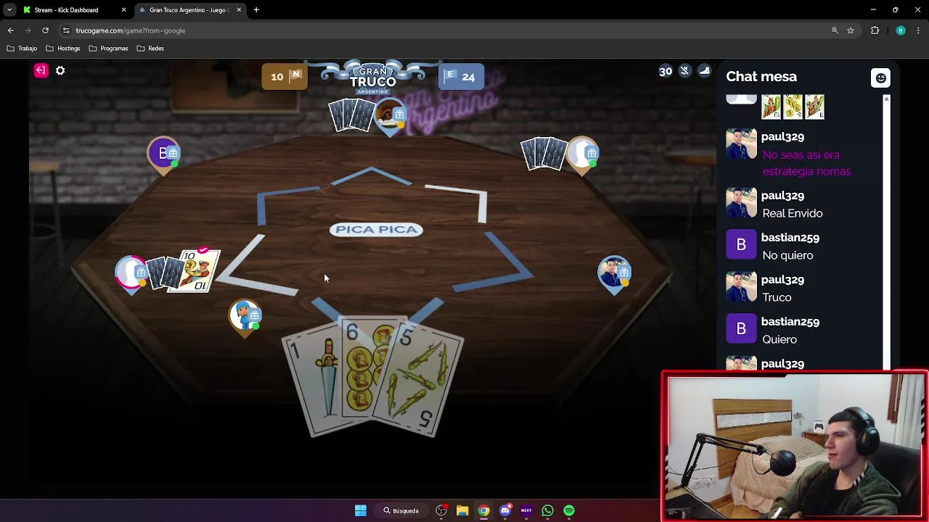Open the NEXT app in taskbar

pyautogui.click(x=526, y=510)
